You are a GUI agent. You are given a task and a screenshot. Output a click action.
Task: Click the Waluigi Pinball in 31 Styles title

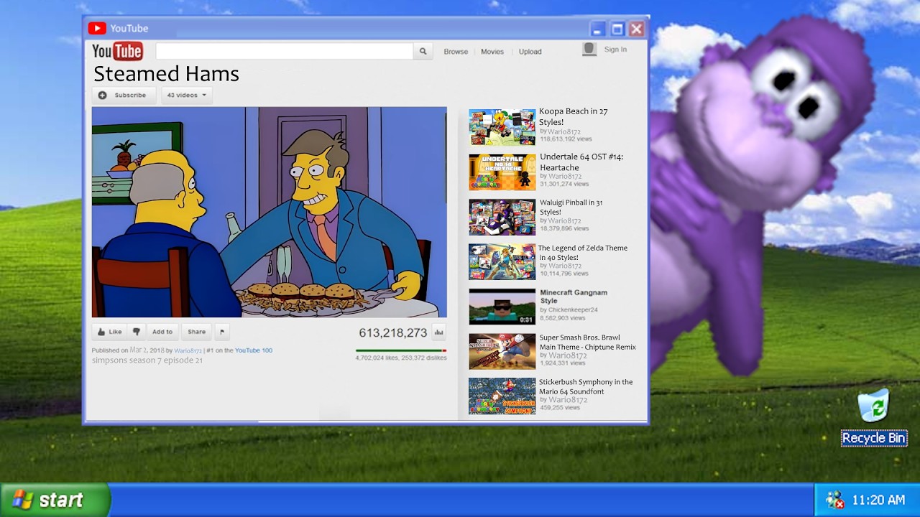click(571, 207)
